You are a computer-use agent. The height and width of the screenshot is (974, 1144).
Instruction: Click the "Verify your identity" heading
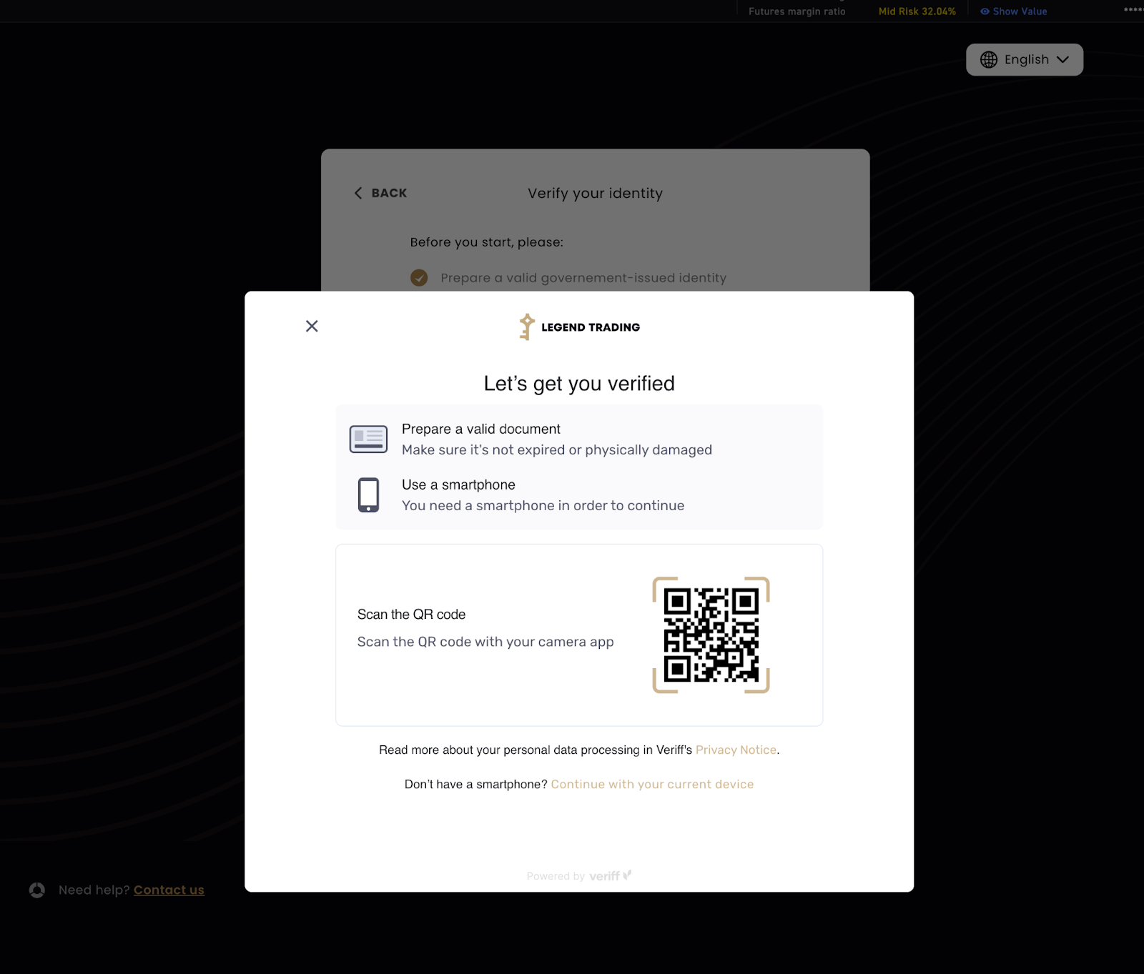pos(595,193)
